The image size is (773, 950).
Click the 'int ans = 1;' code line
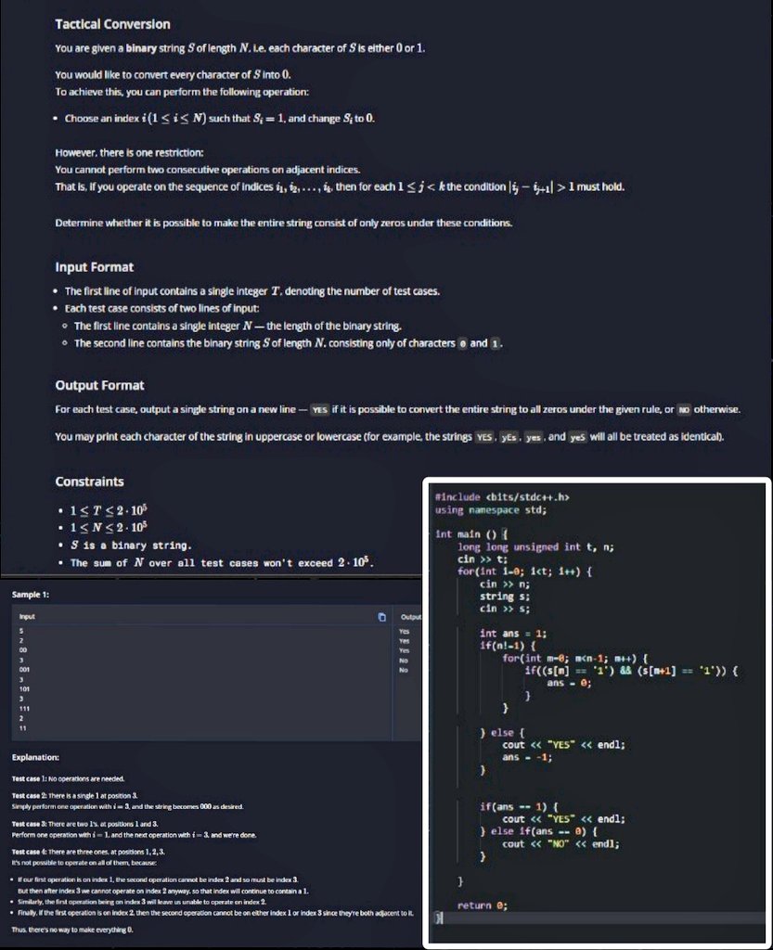point(512,634)
